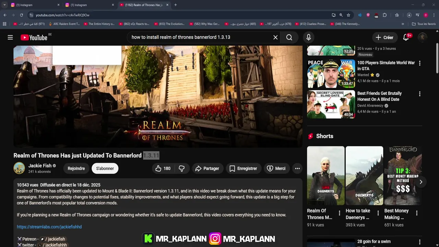Screen dimensions: 439x247
Task: Open options for Best Friends Get Brutally Honest
Action: tap(419, 94)
